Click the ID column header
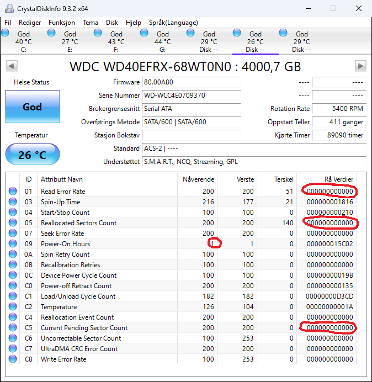The width and height of the screenshot is (372, 382). point(28,179)
